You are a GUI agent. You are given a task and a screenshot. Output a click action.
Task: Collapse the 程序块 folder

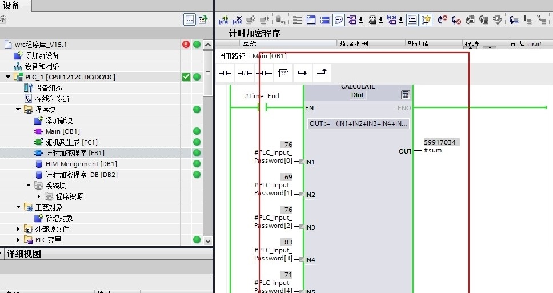coord(18,109)
